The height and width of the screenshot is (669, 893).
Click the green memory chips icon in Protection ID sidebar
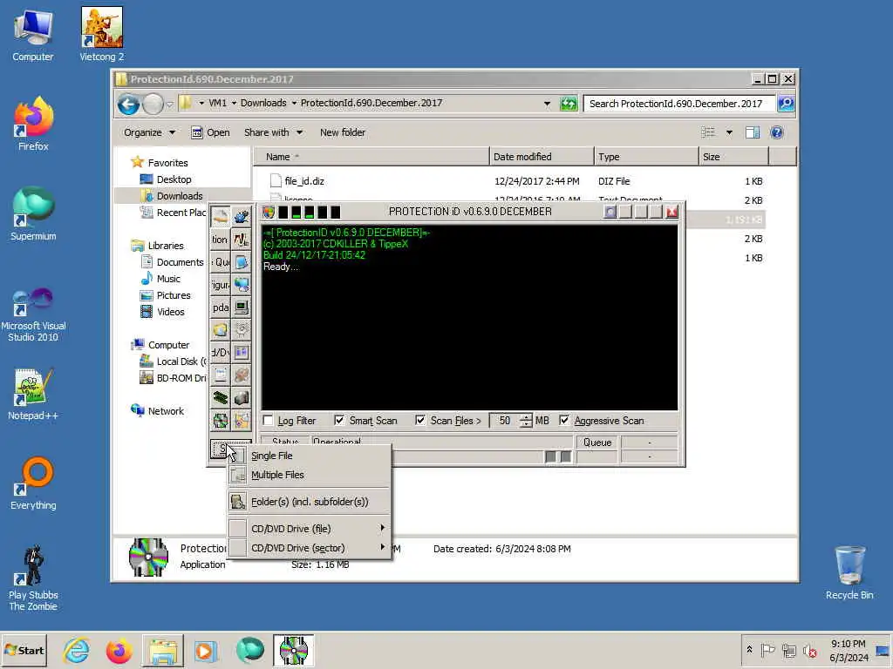tap(221, 397)
